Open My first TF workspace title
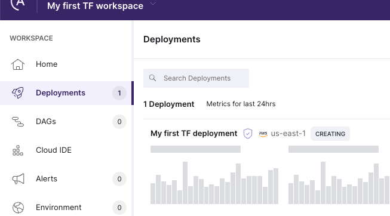This screenshot has height=216, width=390. 96,6
